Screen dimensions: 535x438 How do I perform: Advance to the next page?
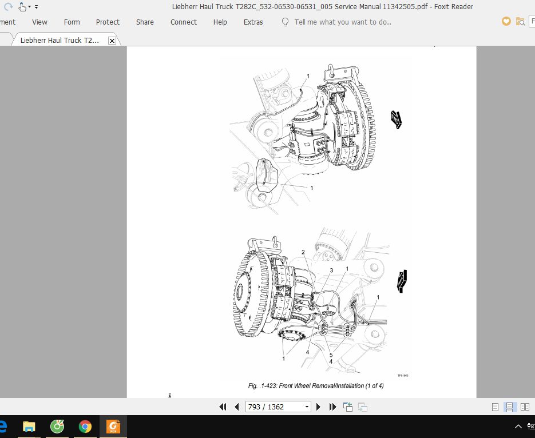[x=319, y=407]
